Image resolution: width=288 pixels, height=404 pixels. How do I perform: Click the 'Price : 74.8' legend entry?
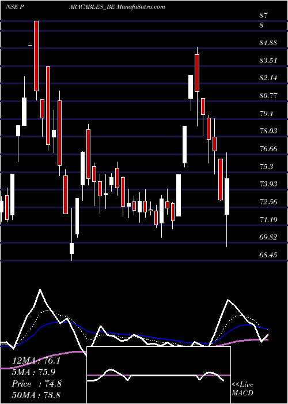click(37, 384)
